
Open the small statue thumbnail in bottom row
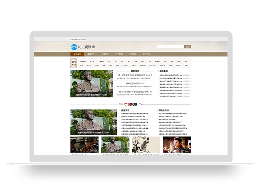pos(115,144)
